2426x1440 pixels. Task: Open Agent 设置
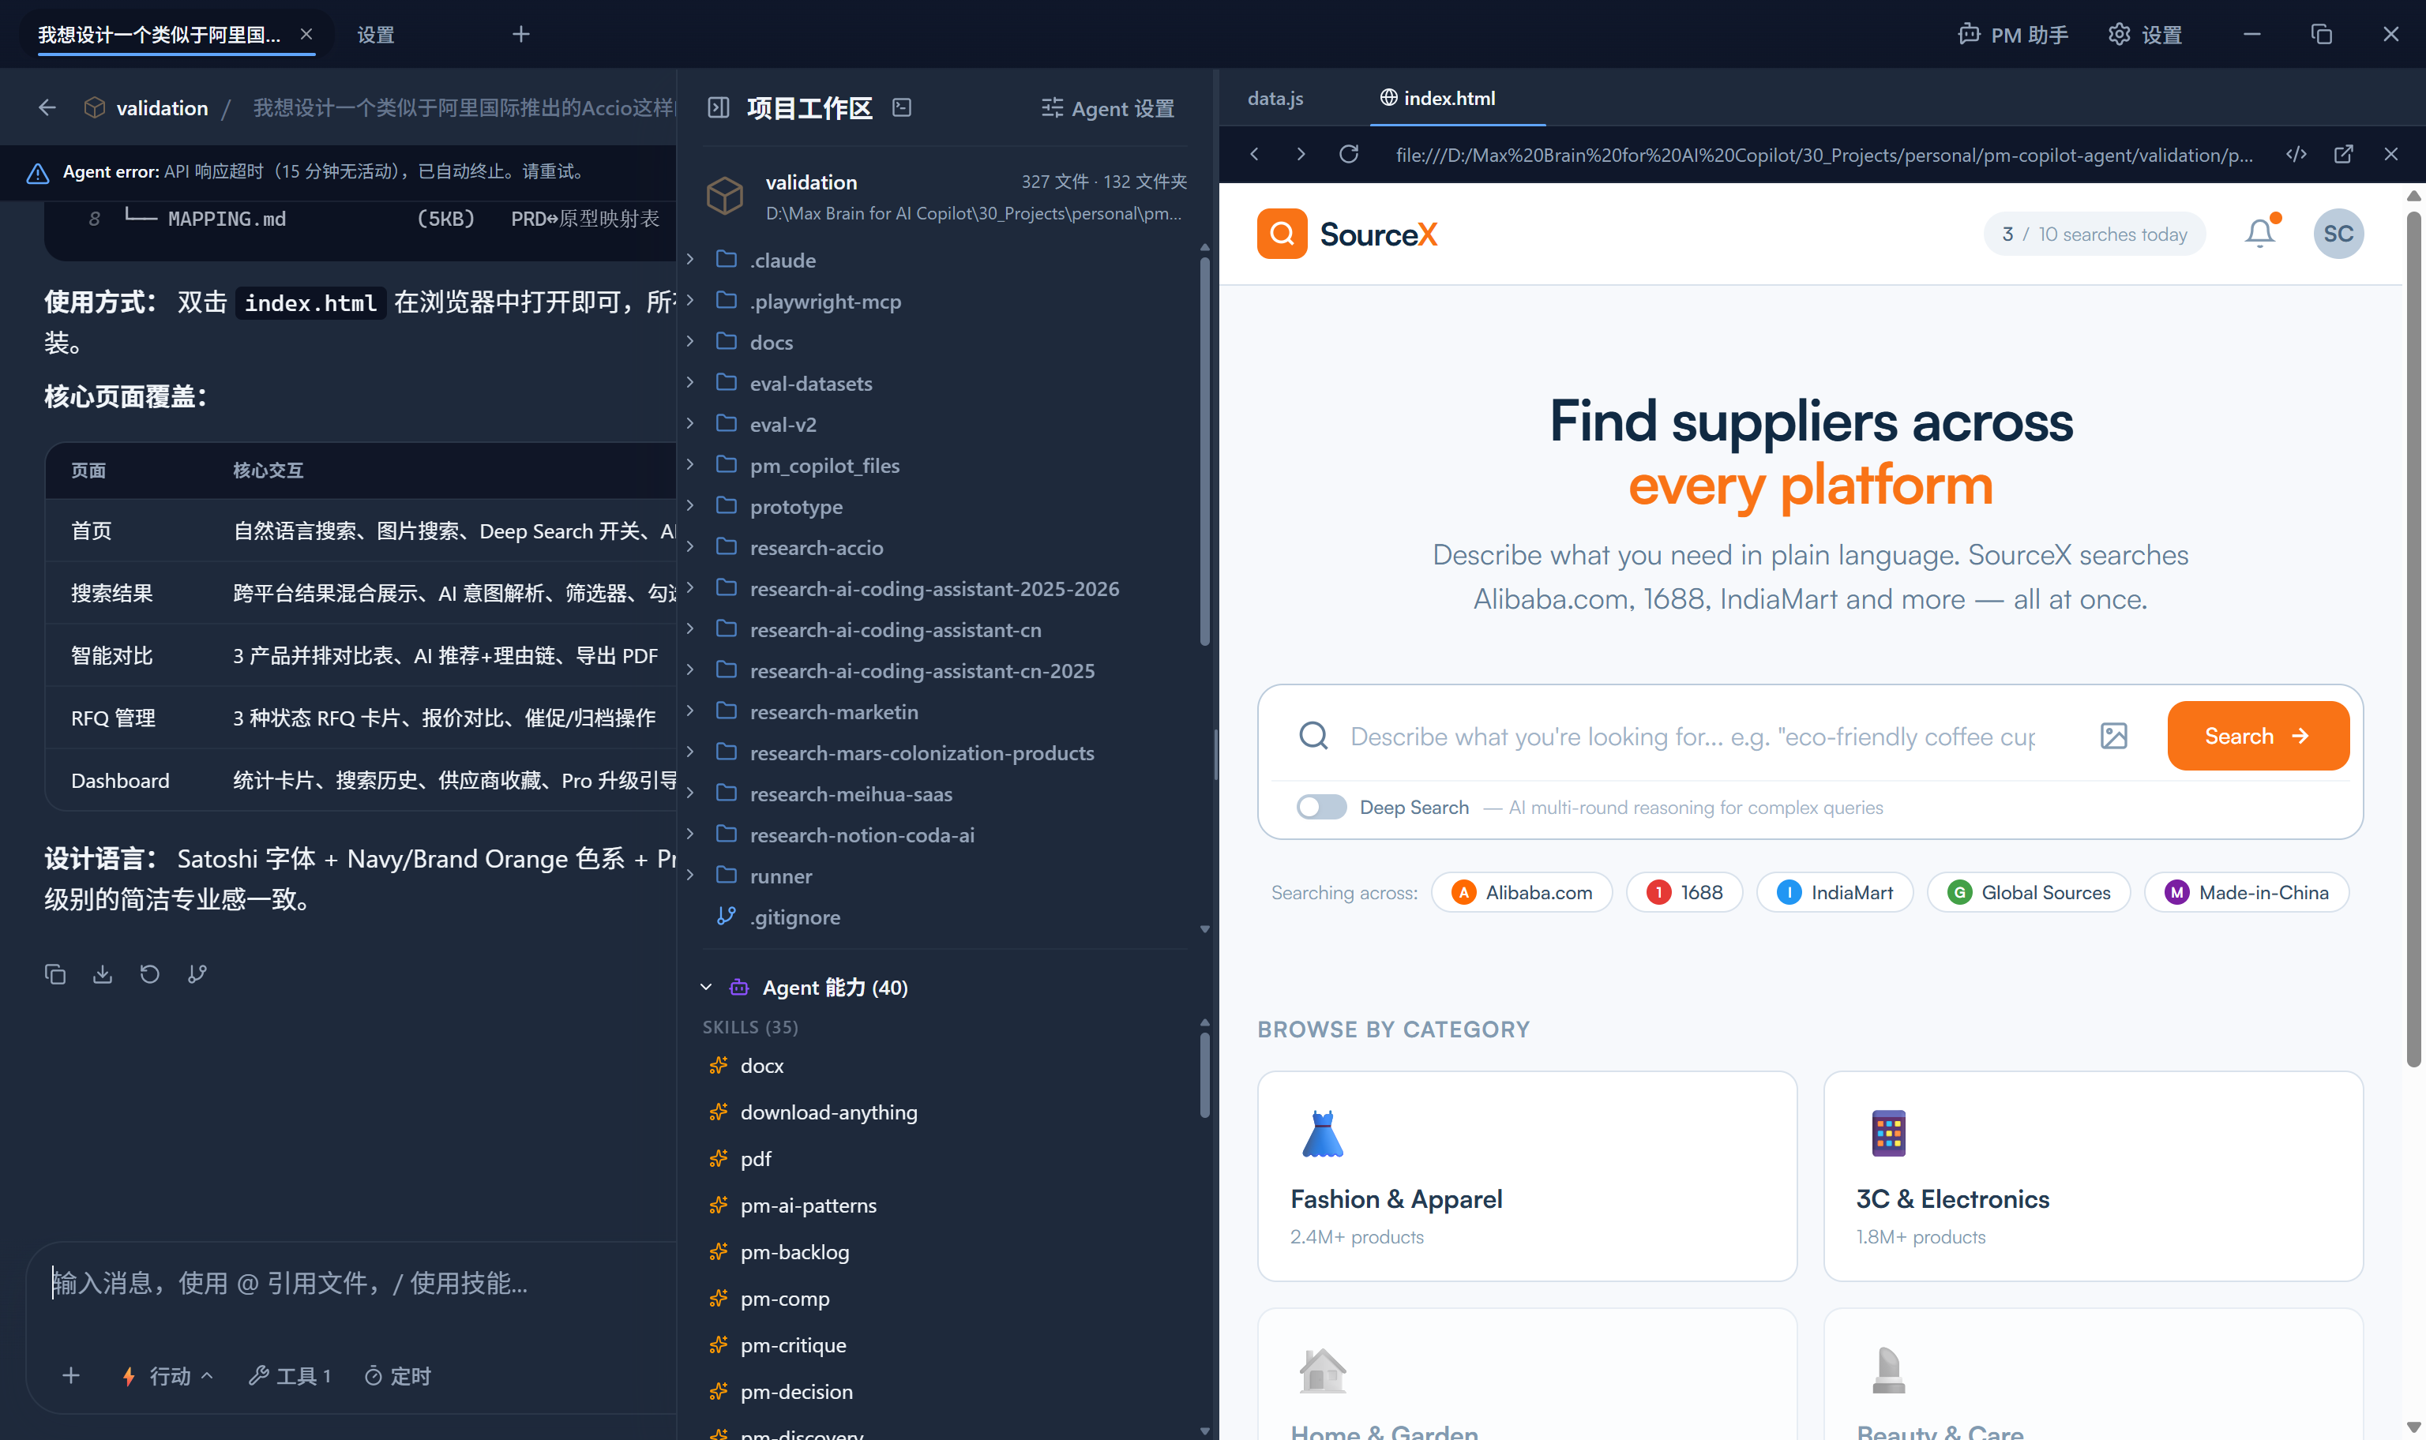(x=1107, y=109)
